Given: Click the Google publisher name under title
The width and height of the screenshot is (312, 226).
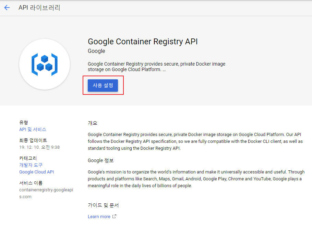Looking at the screenshot, I should pos(96,51).
